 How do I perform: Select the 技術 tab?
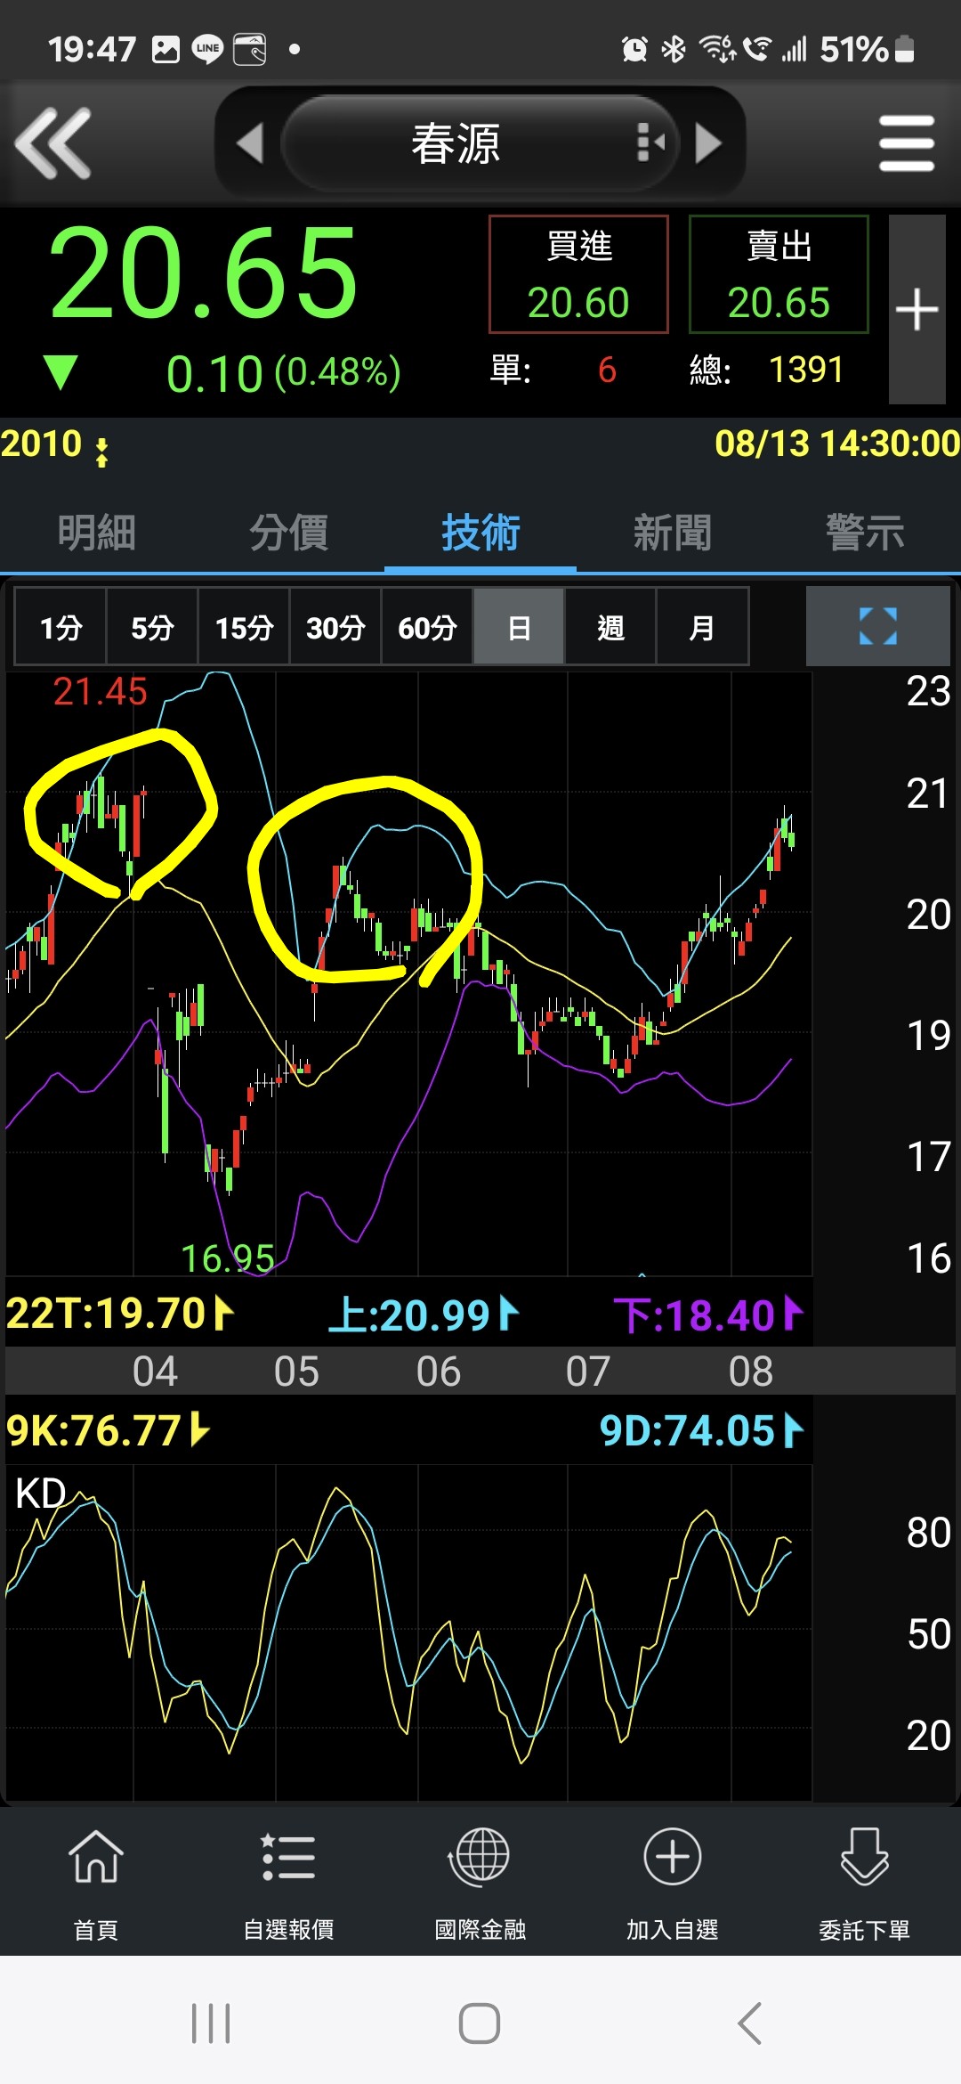(x=480, y=533)
